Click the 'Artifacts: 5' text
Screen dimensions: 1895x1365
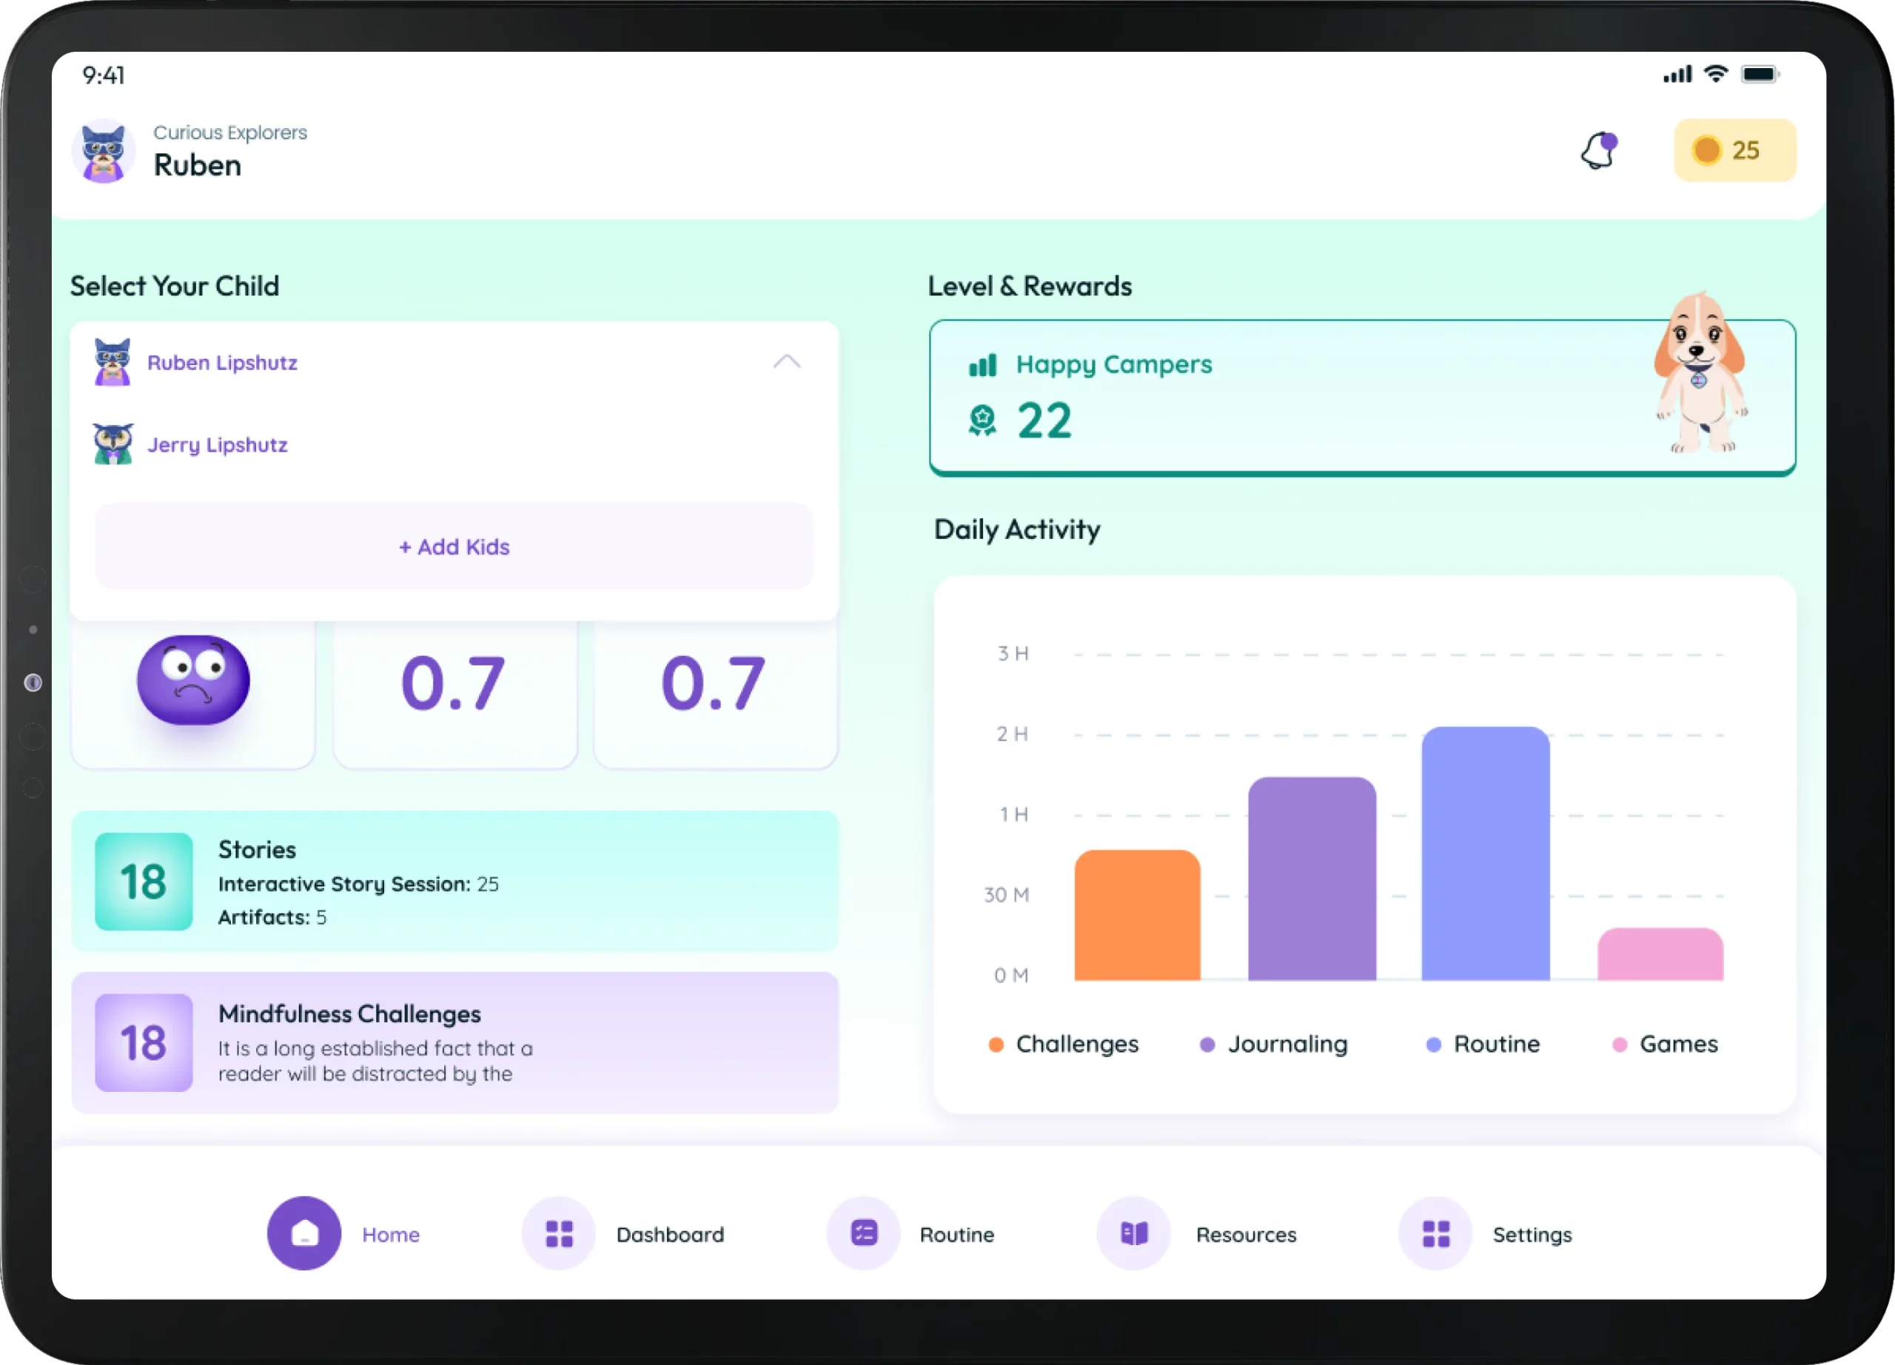coord(272,917)
